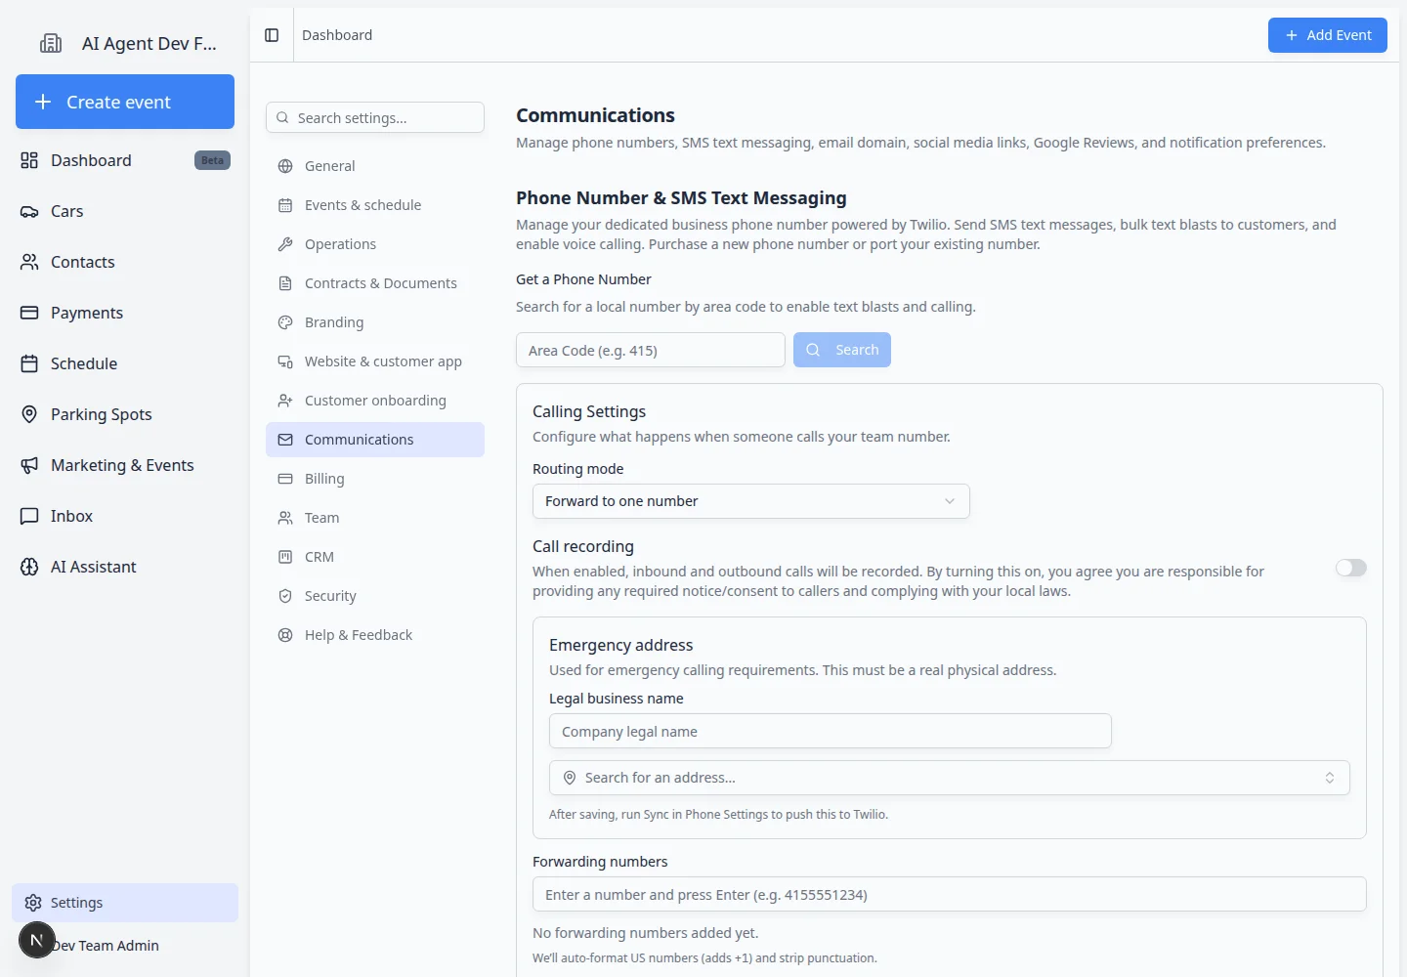Screen dimensions: 1407x977
Task: Open Branding settings
Action: coord(375,322)
